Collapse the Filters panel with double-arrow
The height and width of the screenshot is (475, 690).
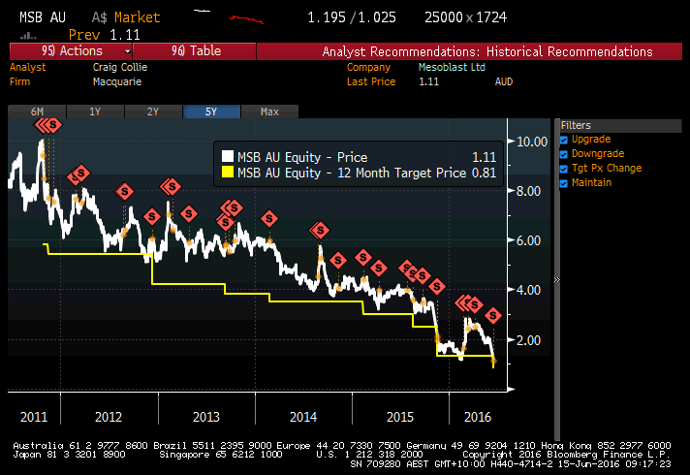tap(556, 279)
